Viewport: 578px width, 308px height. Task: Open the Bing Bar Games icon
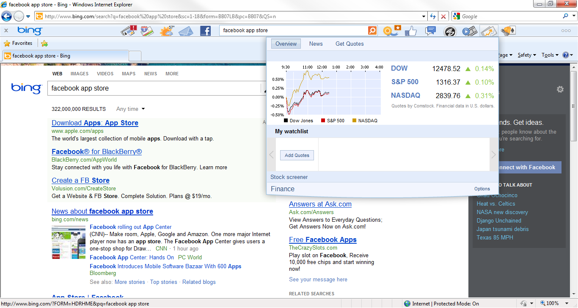(508, 30)
